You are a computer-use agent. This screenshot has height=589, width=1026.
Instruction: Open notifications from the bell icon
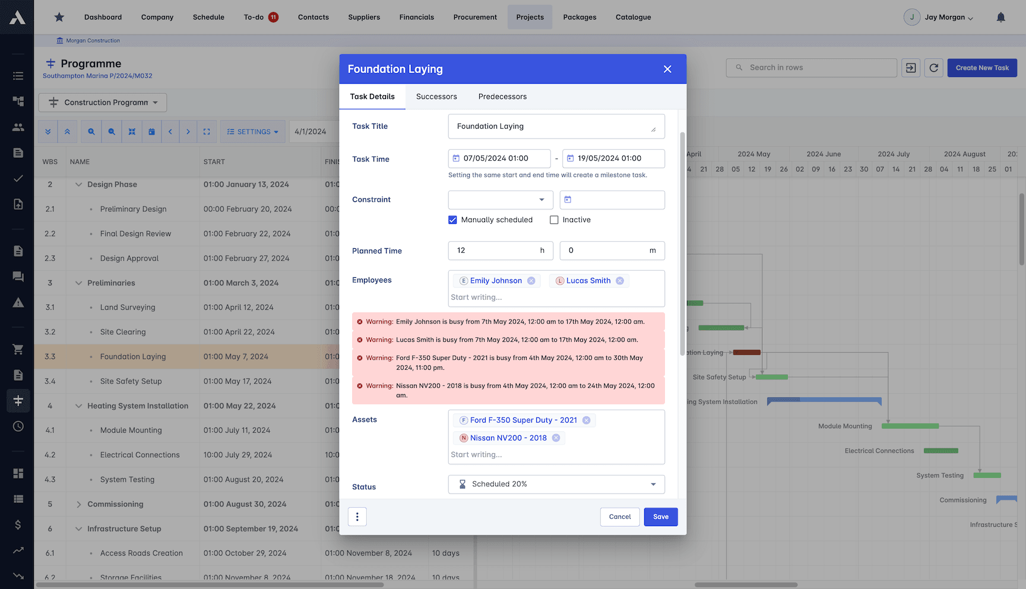1001,17
